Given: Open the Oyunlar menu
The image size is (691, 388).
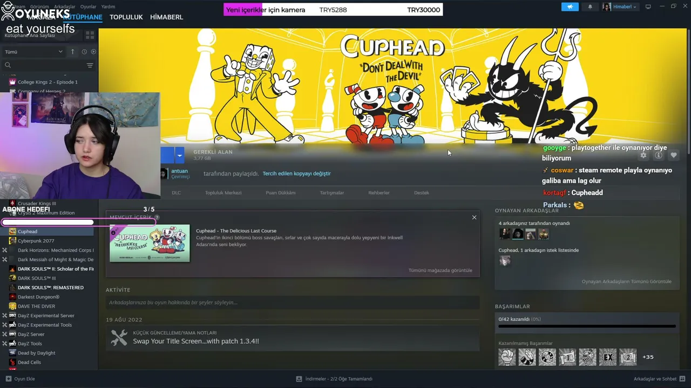Looking at the screenshot, I should (x=89, y=6).
